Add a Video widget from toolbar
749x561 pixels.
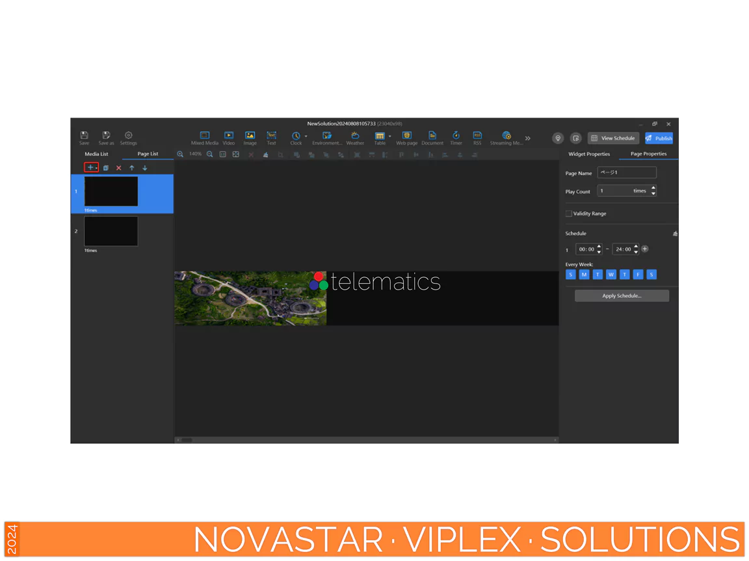click(229, 138)
